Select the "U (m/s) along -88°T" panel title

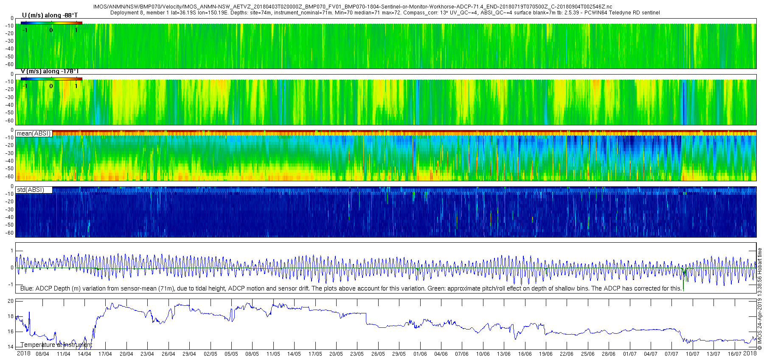click(x=50, y=15)
